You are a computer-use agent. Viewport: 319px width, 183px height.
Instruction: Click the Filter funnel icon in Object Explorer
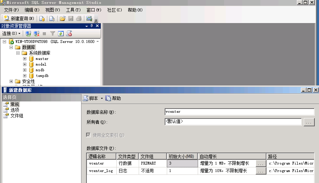tap(53, 33)
